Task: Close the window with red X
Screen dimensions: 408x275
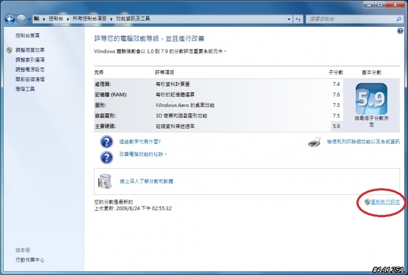Action: point(395,4)
